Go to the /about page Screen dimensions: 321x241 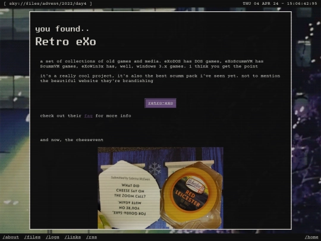click(x=11, y=237)
